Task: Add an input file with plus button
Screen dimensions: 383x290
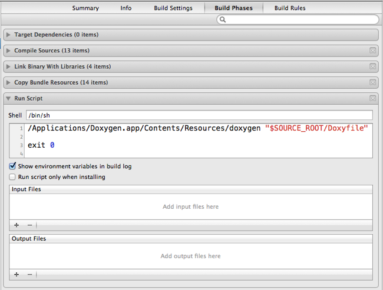Action: pos(16,225)
